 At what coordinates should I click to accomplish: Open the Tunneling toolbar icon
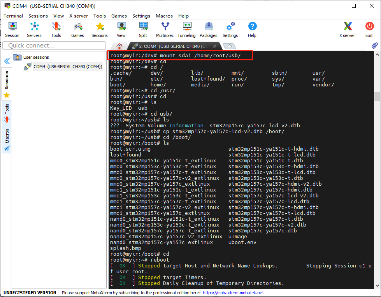187,30
